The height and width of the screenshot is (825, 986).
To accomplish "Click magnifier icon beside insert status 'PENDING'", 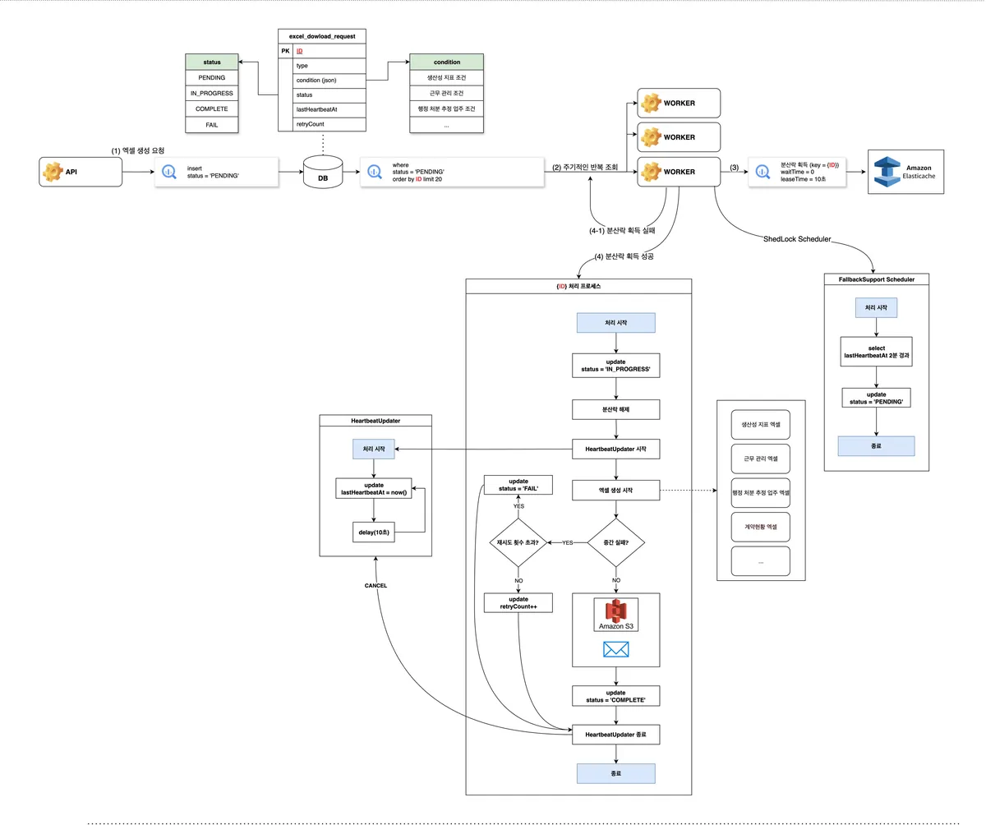I will coord(169,173).
